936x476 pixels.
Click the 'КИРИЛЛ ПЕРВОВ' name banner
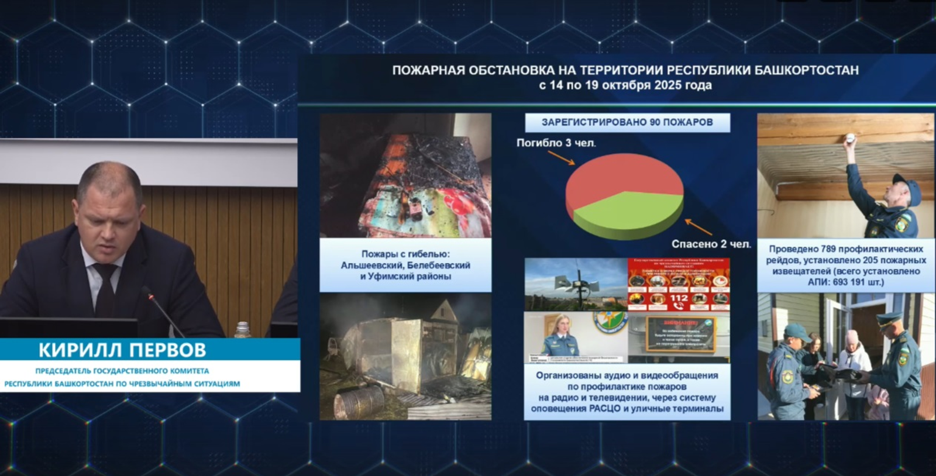122,350
